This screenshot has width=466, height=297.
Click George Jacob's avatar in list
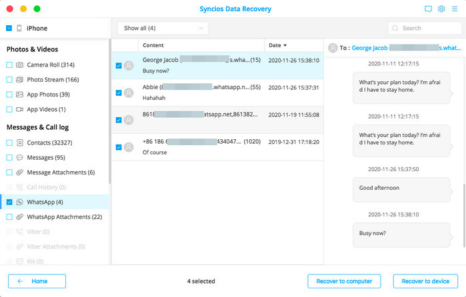click(129, 66)
